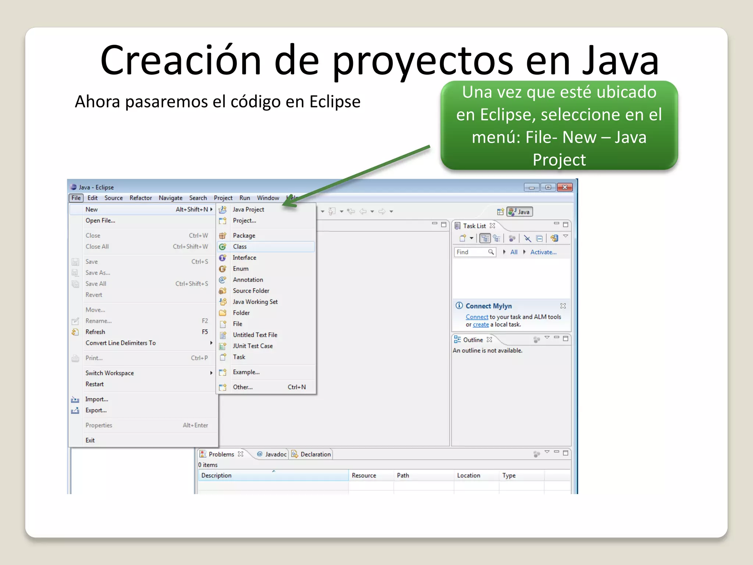753x565 pixels.
Task: Dismiss the Connect Mylyn banner with its X
Action: point(563,306)
